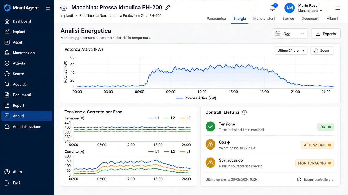The image size is (348, 195).
Task: Click the AM user avatar
Action: coord(290,8)
